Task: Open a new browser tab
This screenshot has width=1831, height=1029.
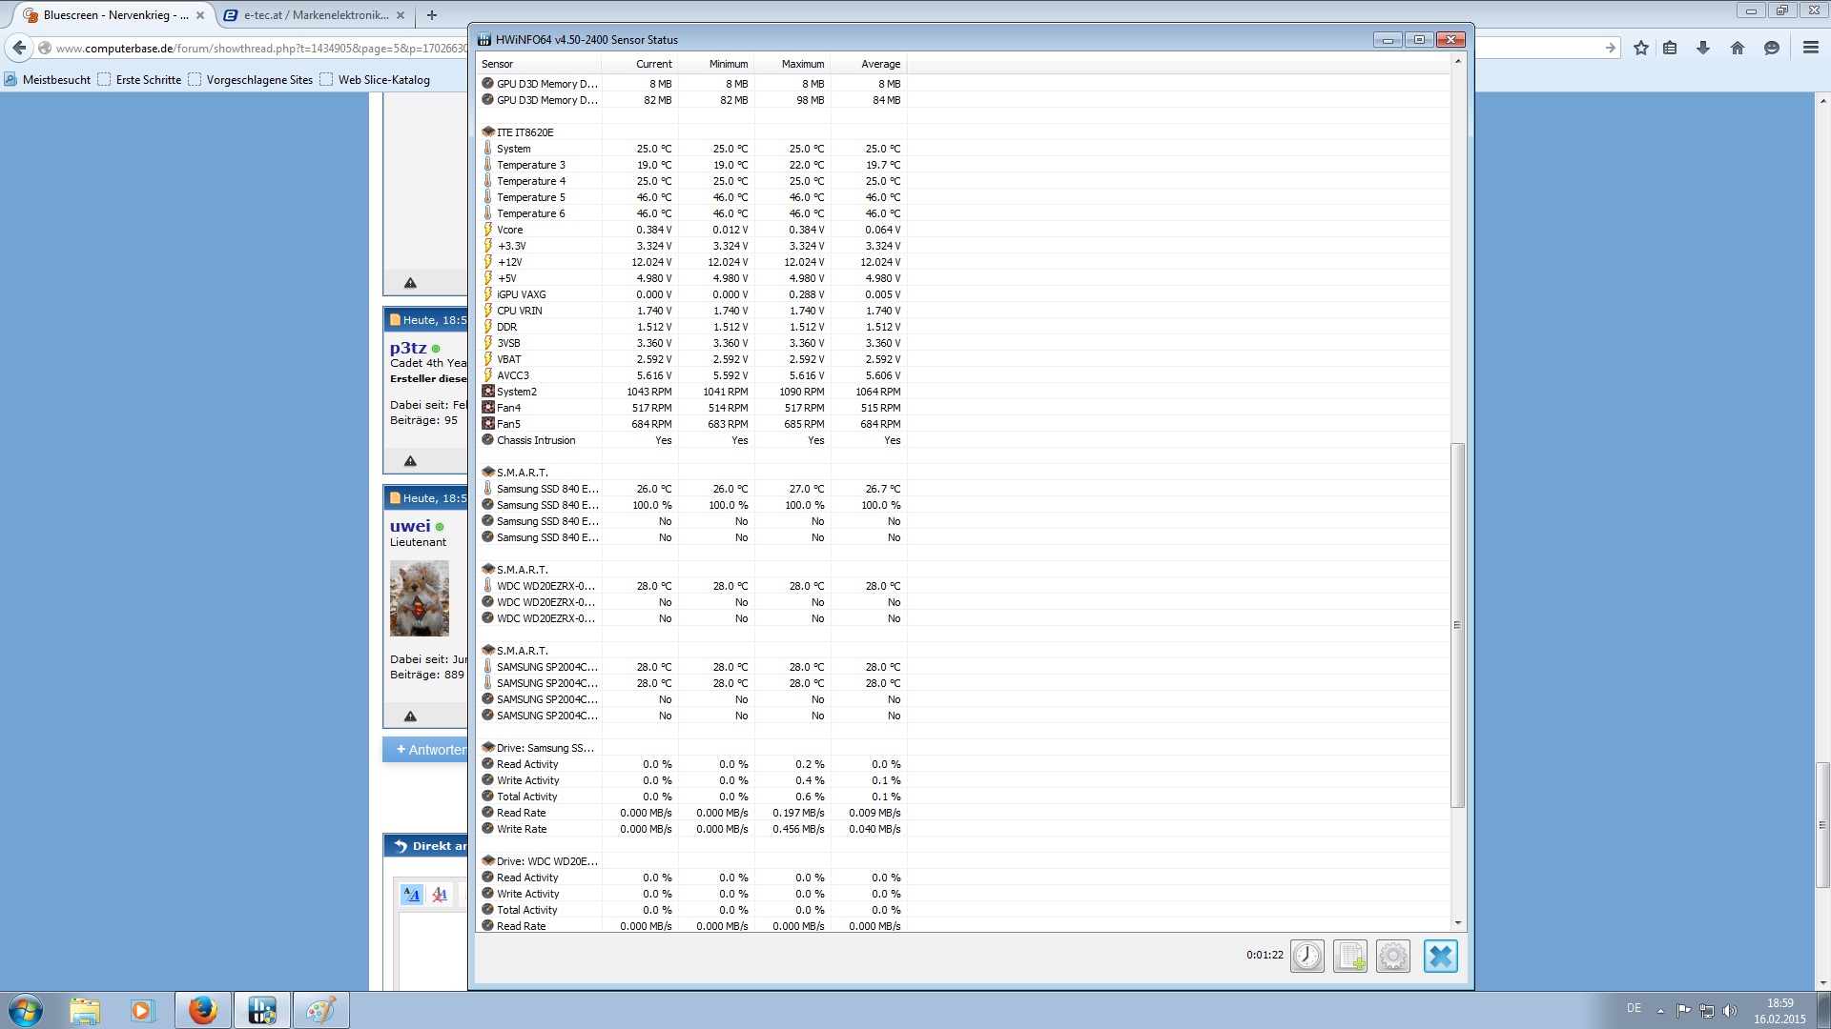Action: (x=432, y=15)
